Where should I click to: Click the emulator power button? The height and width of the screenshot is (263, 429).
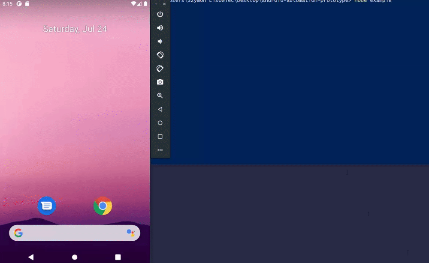pos(160,14)
